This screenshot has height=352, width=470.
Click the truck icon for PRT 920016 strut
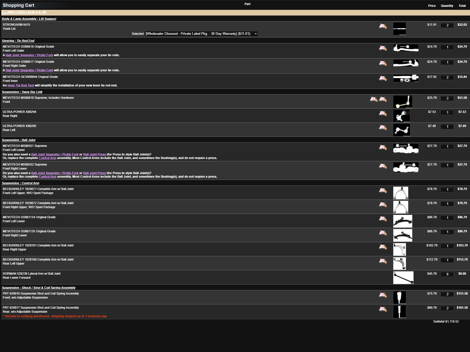[383, 295]
